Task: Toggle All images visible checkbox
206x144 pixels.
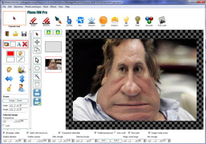Action: point(4,133)
